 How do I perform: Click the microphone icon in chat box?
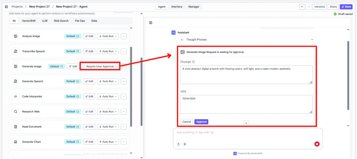pos(185,144)
